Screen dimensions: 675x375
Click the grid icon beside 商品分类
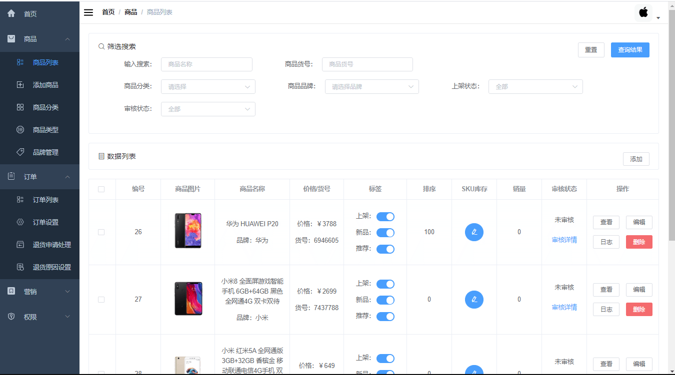tap(20, 107)
